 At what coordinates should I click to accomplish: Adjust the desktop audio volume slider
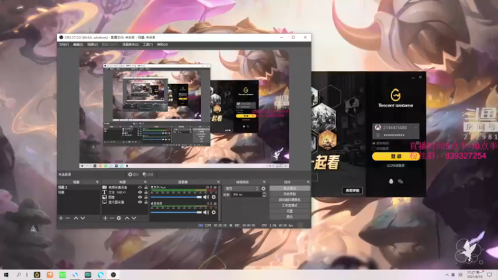176,212
